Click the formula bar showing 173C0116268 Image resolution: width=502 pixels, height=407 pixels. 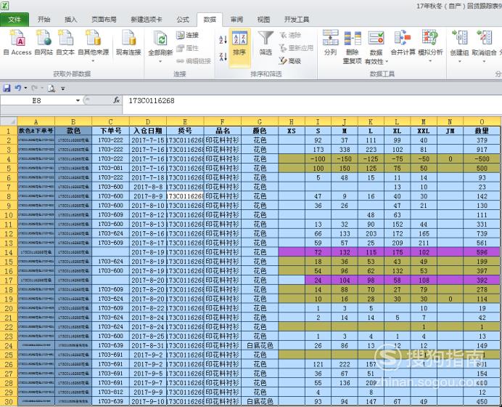[310, 101]
